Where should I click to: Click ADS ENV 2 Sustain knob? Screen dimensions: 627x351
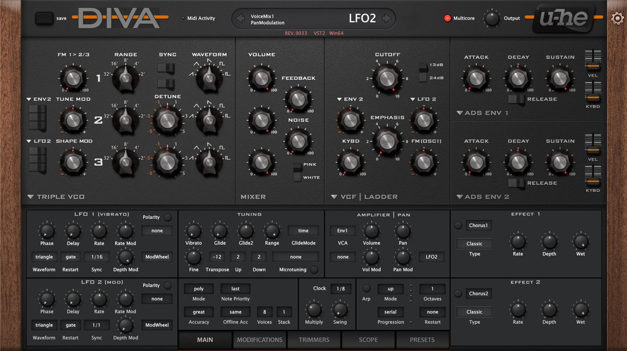[x=560, y=162]
